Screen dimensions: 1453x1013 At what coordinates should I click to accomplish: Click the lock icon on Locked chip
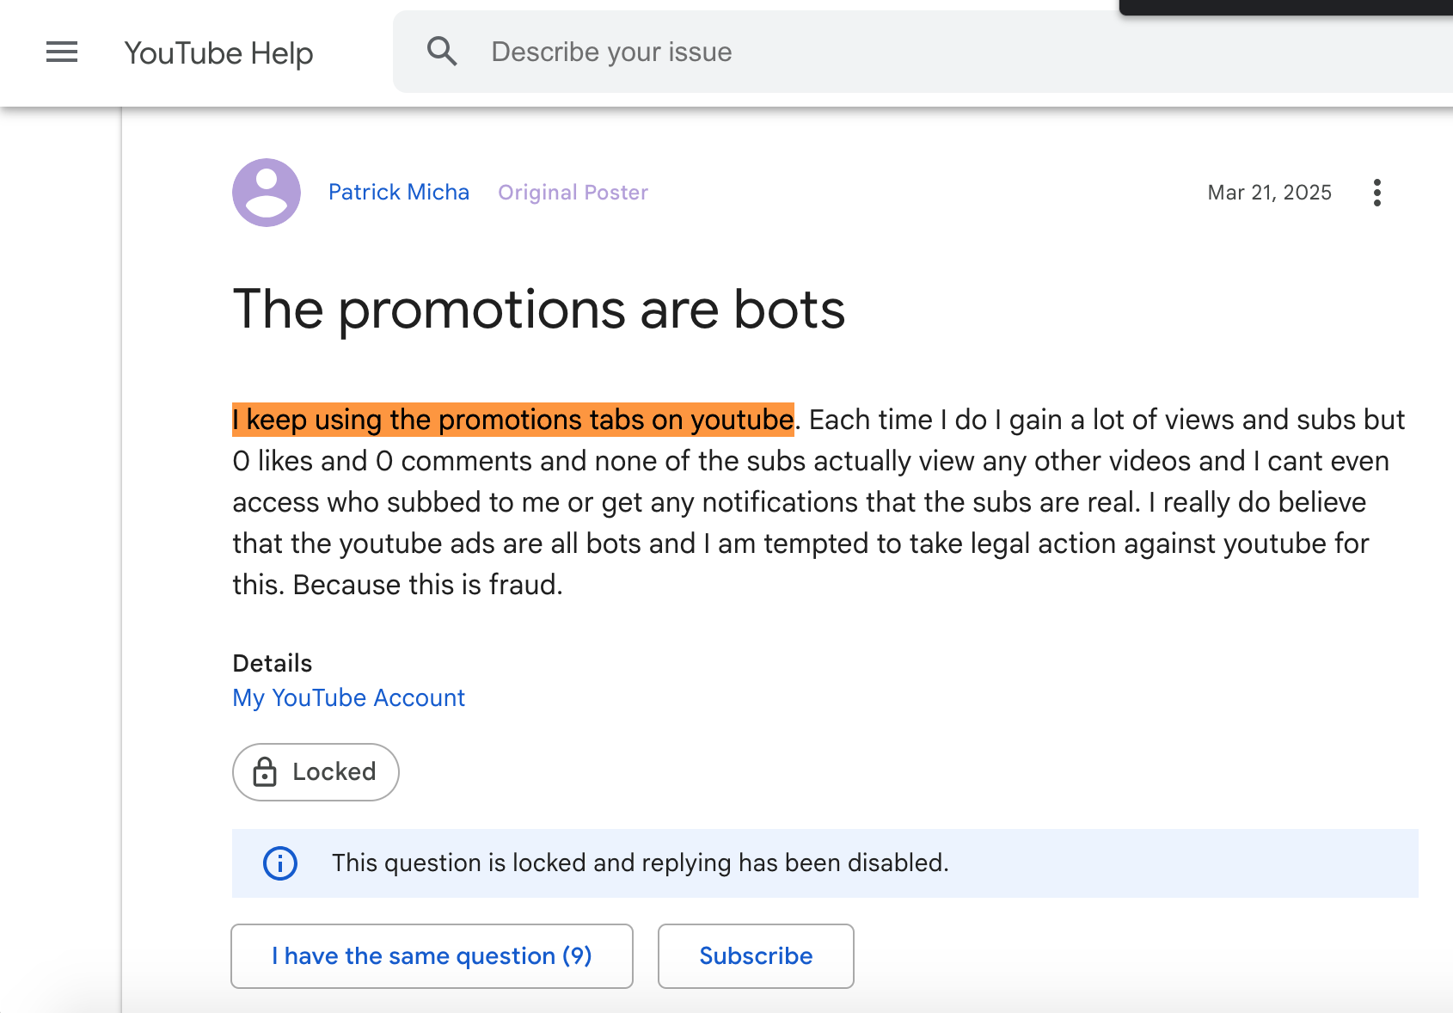265,772
